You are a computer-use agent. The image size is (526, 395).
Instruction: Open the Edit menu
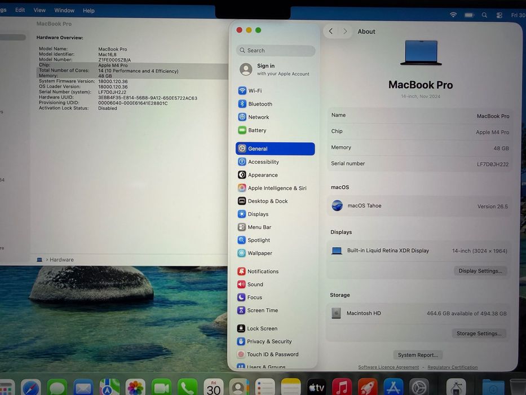click(20, 10)
